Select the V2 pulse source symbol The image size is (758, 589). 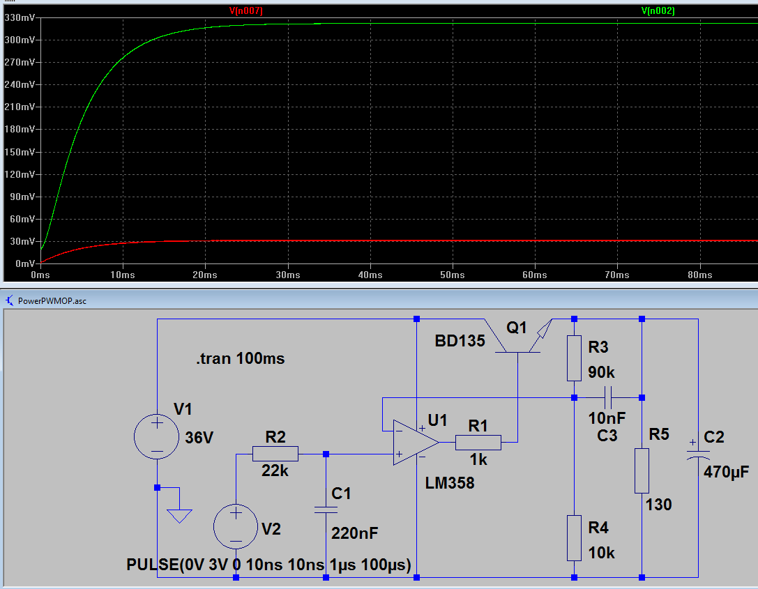click(x=236, y=526)
